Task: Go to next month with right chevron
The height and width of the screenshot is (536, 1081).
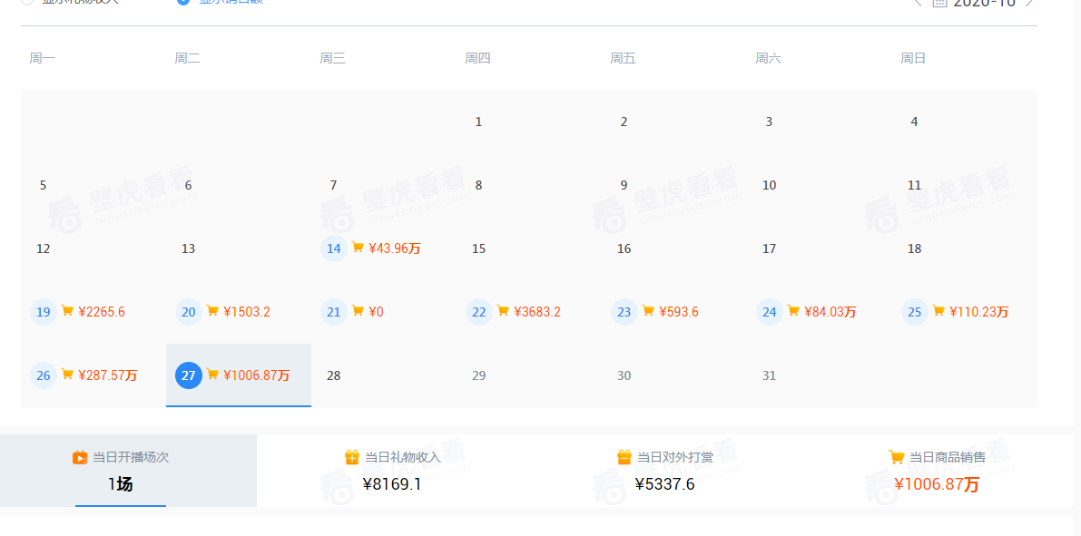Action: [x=1029, y=2]
